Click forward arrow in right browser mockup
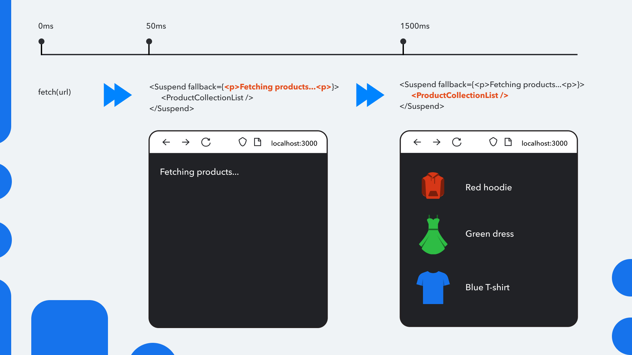Viewport: 632px width, 355px height. pyautogui.click(x=436, y=142)
